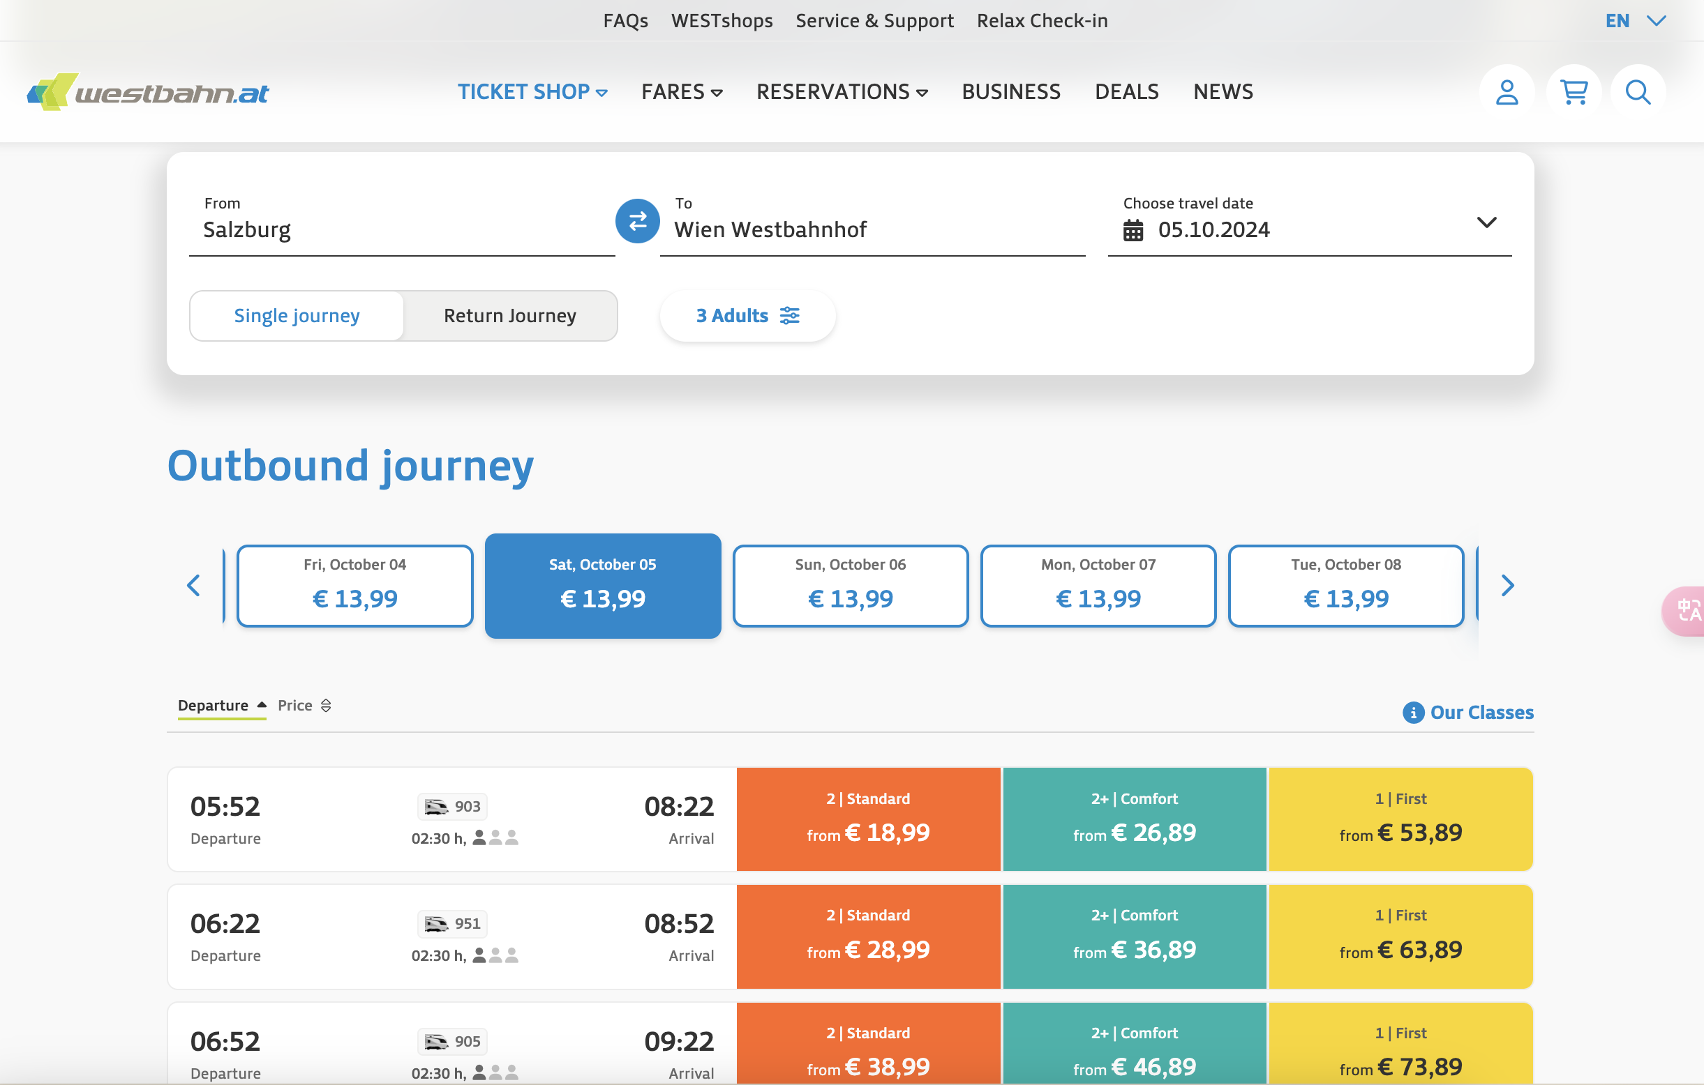
Task: Click occupancy icons for 06:22 train
Action: (x=495, y=955)
